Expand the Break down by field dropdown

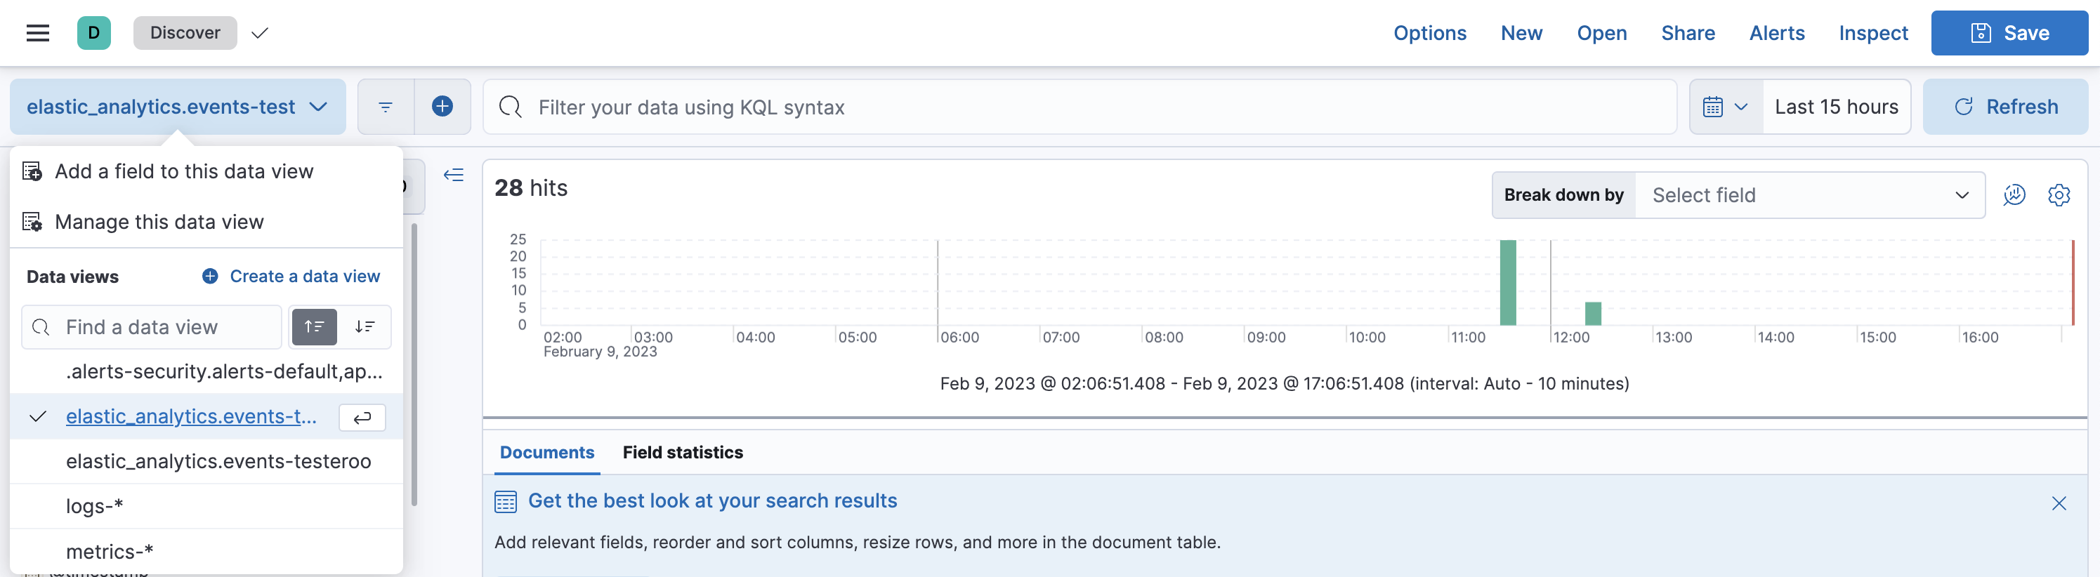(x=1809, y=196)
